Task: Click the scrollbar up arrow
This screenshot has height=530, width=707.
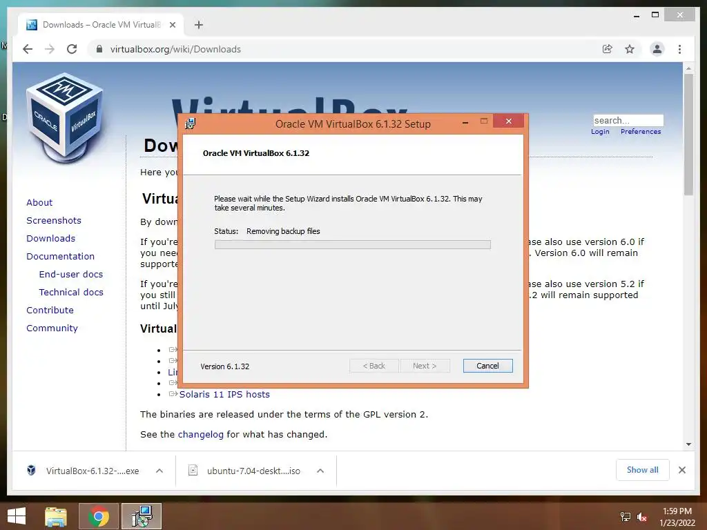Action: (x=688, y=68)
